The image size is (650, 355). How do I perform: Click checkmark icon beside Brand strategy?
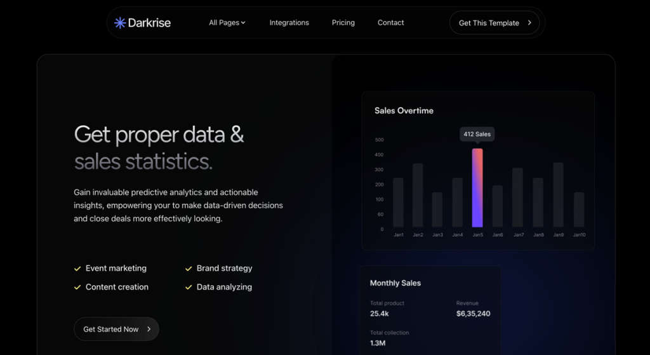click(189, 269)
